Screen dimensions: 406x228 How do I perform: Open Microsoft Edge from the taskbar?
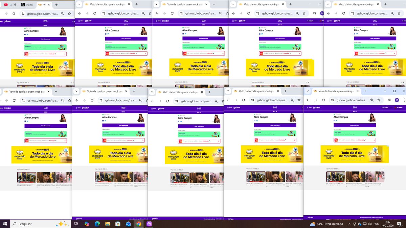click(x=97, y=224)
